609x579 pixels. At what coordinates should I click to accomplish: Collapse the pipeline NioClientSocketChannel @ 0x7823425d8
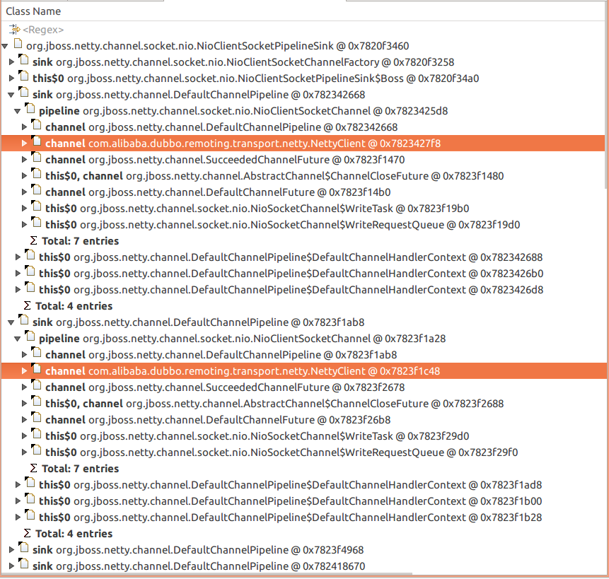coord(18,111)
